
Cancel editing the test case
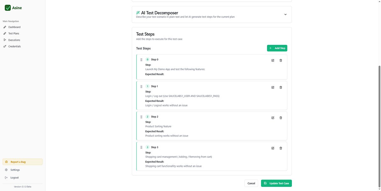coord(251,183)
